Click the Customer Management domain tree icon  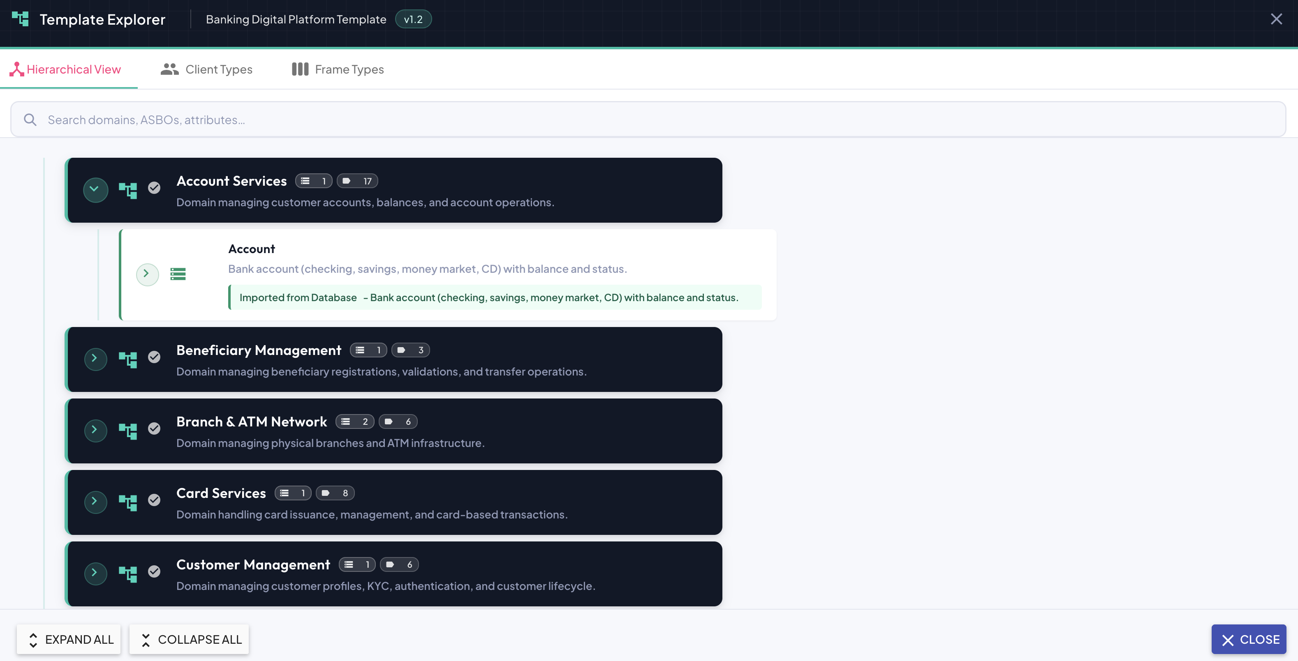(128, 574)
